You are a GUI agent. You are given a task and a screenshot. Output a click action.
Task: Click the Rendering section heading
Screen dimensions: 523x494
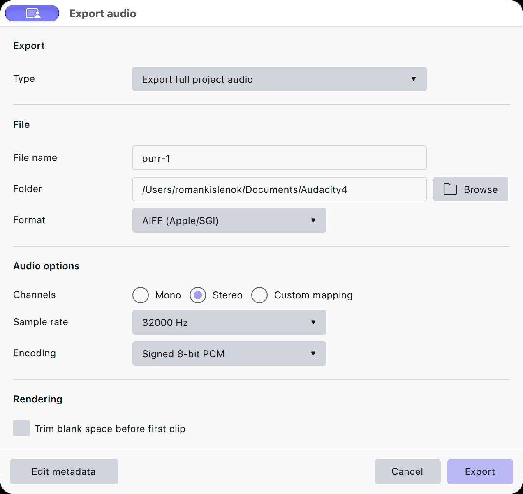pos(38,399)
